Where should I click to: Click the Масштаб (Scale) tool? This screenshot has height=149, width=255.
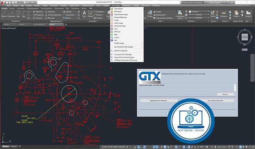pos(50,18)
